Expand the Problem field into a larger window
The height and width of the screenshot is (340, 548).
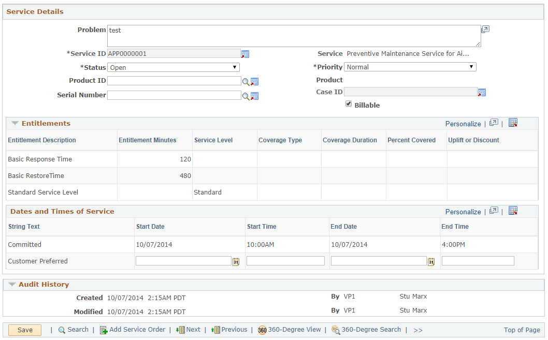point(485,29)
